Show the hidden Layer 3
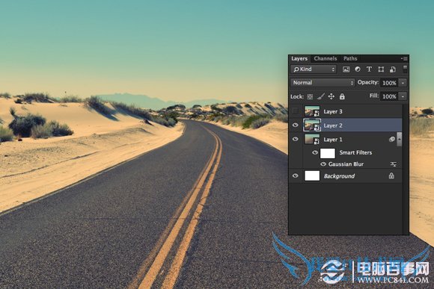Image resolution: width=434 pixels, height=289 pixels. 296,111
